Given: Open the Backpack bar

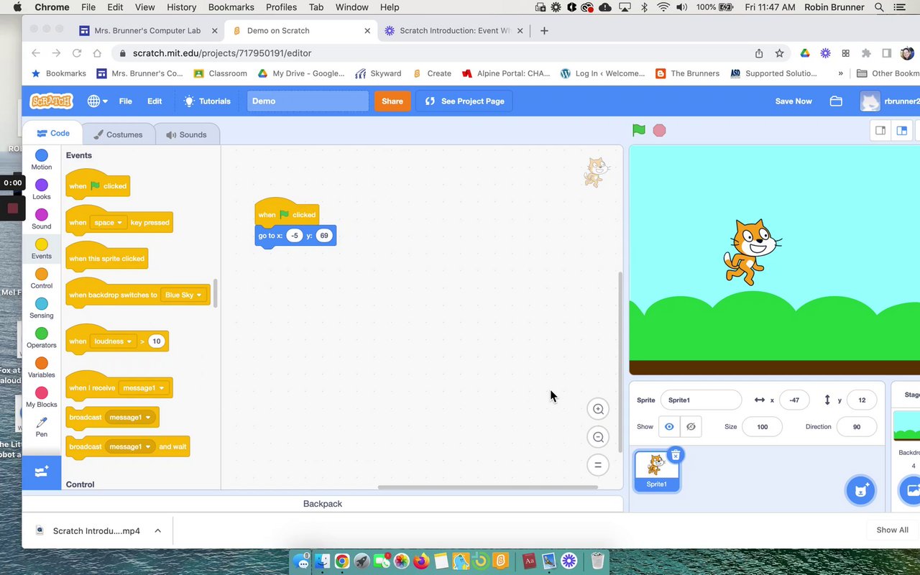Looking at the screenshot, I should [322, 504].
